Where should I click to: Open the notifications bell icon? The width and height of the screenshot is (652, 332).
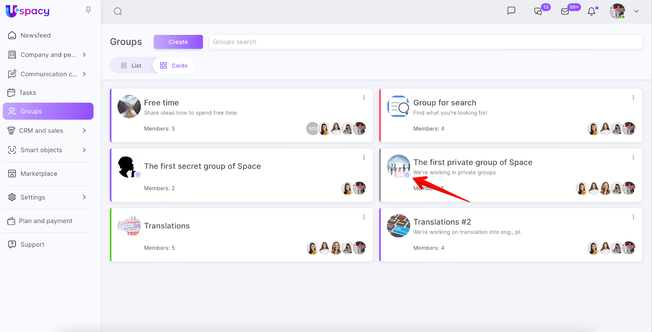pyautogui.click(x=591, y=11)
